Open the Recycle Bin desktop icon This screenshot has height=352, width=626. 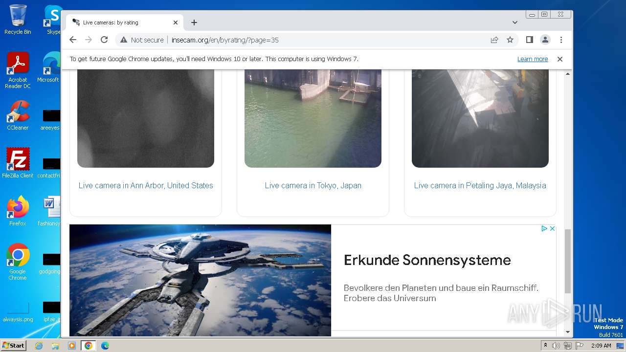click(x=18, y=20)
